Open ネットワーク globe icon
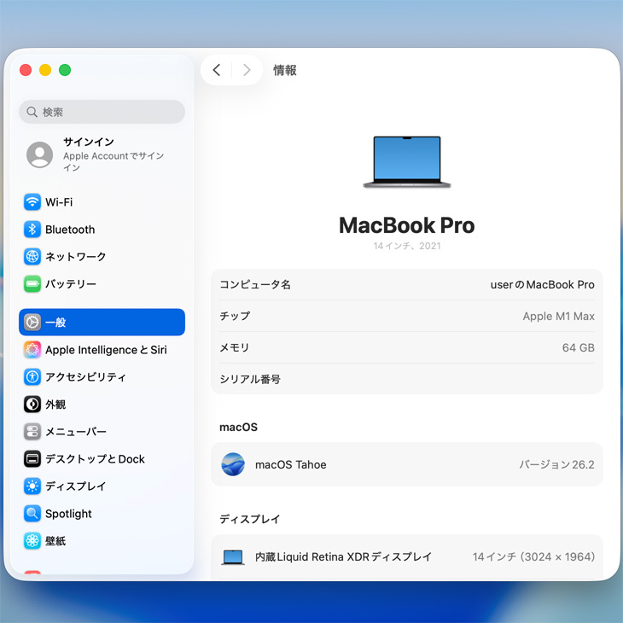The height and width of the screenshot is (623, 623). click(32, 257)
